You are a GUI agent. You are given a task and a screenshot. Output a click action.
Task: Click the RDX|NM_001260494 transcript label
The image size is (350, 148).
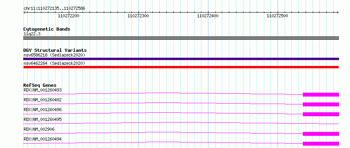click(x=42, y=139)
